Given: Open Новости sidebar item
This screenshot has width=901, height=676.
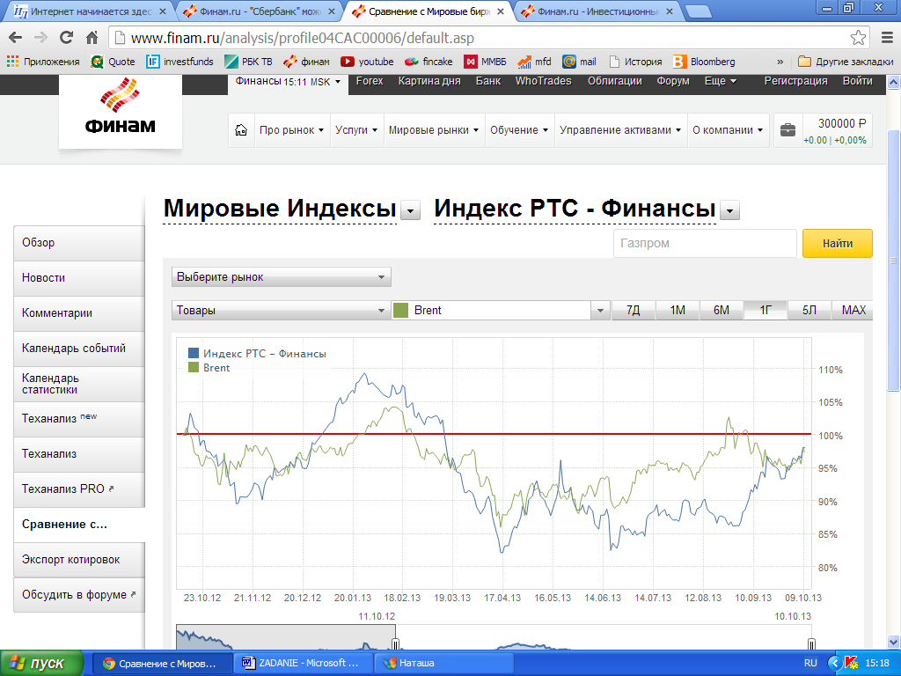Looking at the screenshot, I should click(78, 277).
